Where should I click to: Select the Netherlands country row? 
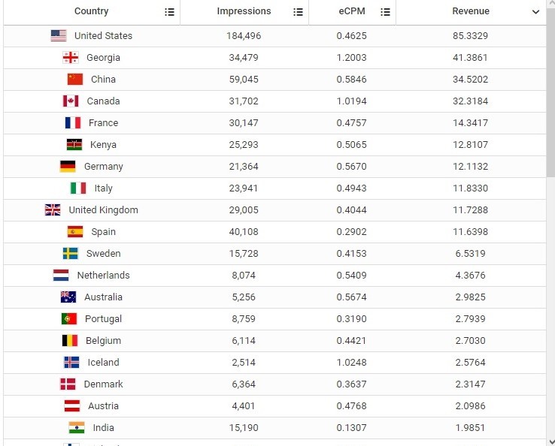pyautogui.click(x=274, y=276)
